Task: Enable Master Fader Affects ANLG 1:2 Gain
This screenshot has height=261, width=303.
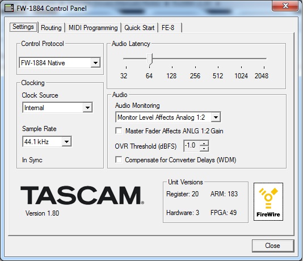Action: click(x=119, y=131)
